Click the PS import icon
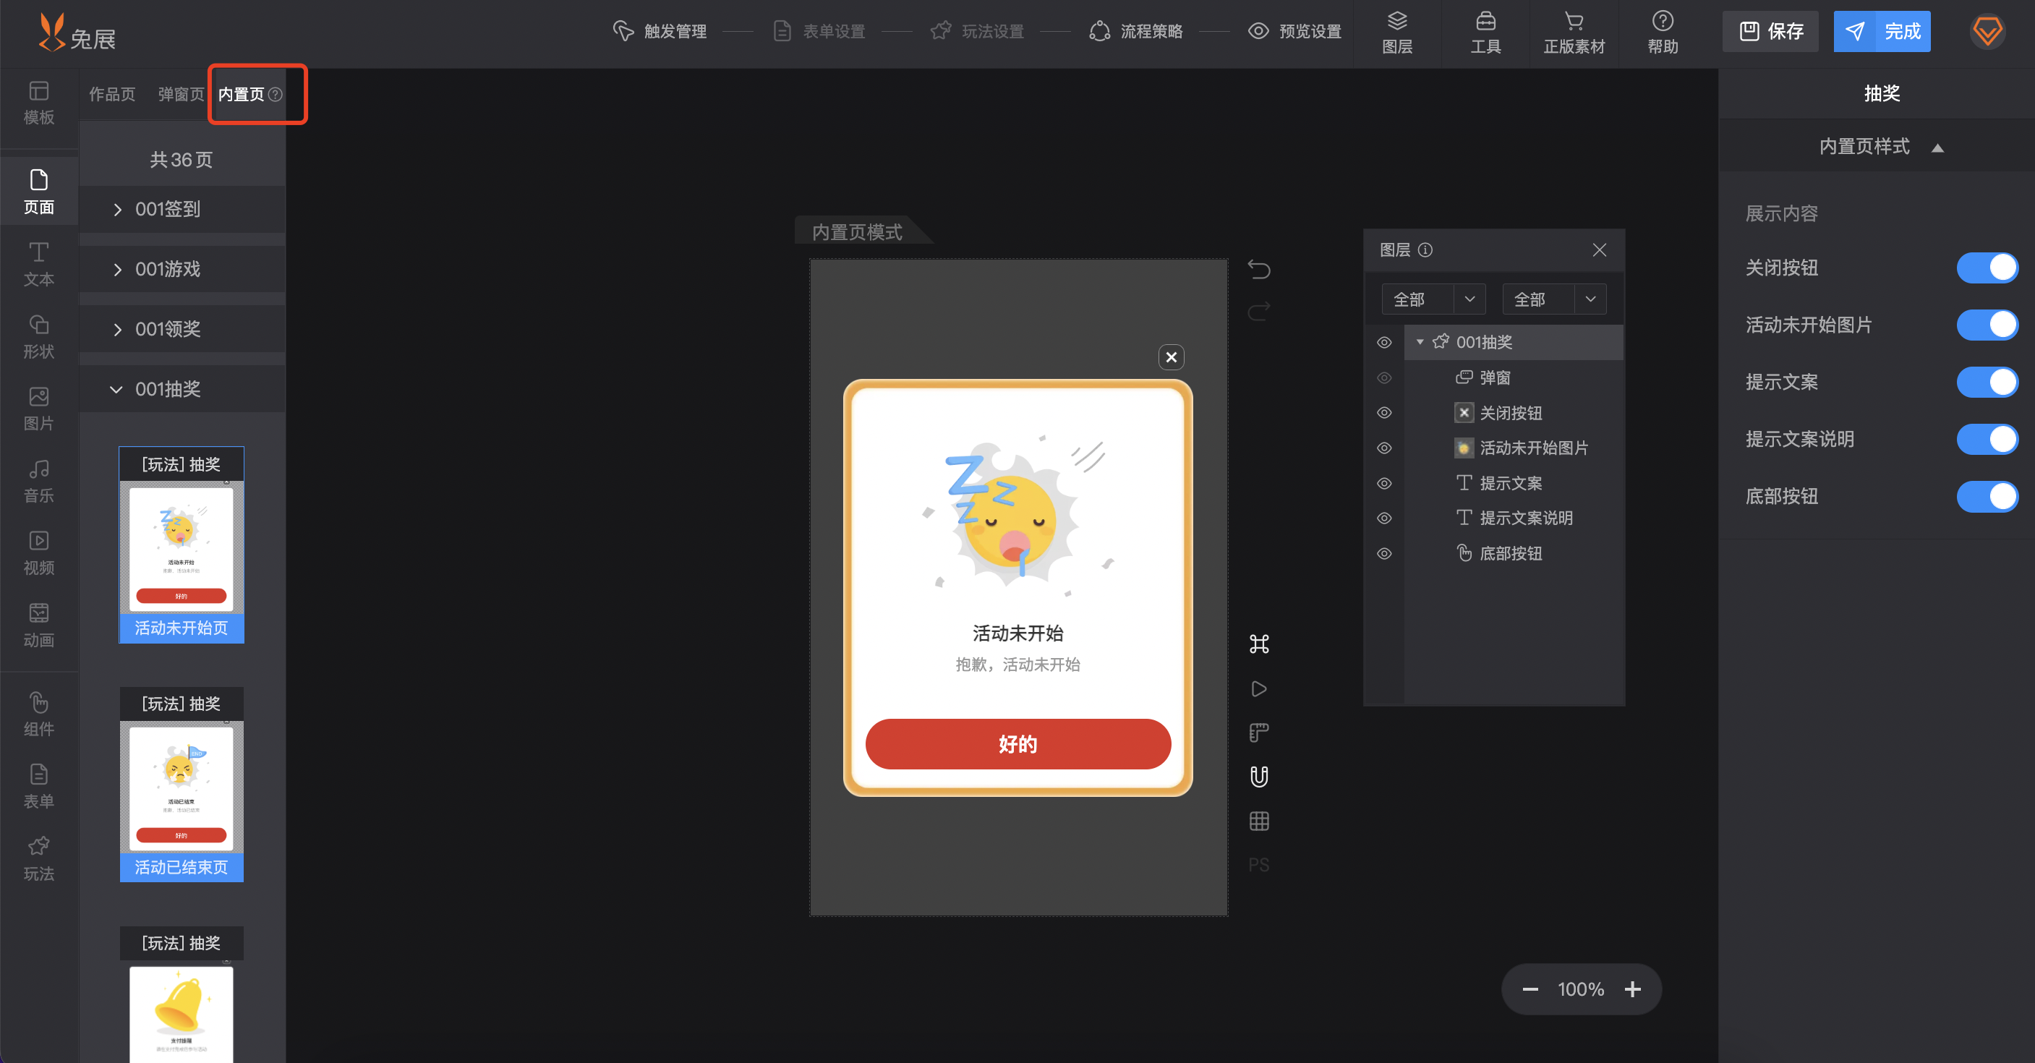Viewport: 2035px width, 1063px height. 1259,866
